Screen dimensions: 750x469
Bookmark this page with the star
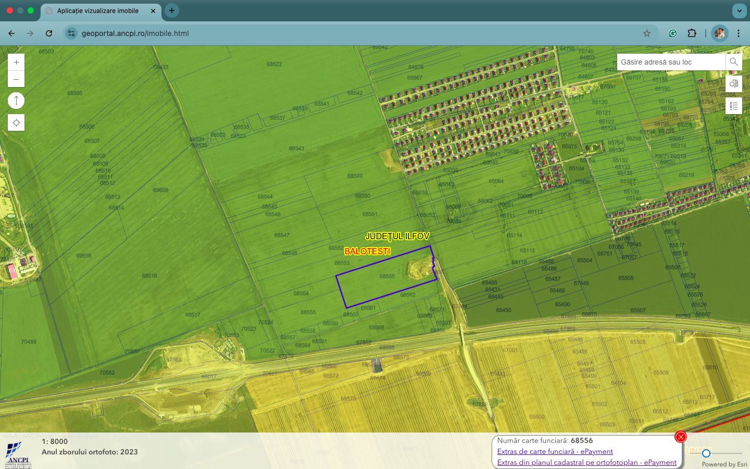tap(646, 33)
